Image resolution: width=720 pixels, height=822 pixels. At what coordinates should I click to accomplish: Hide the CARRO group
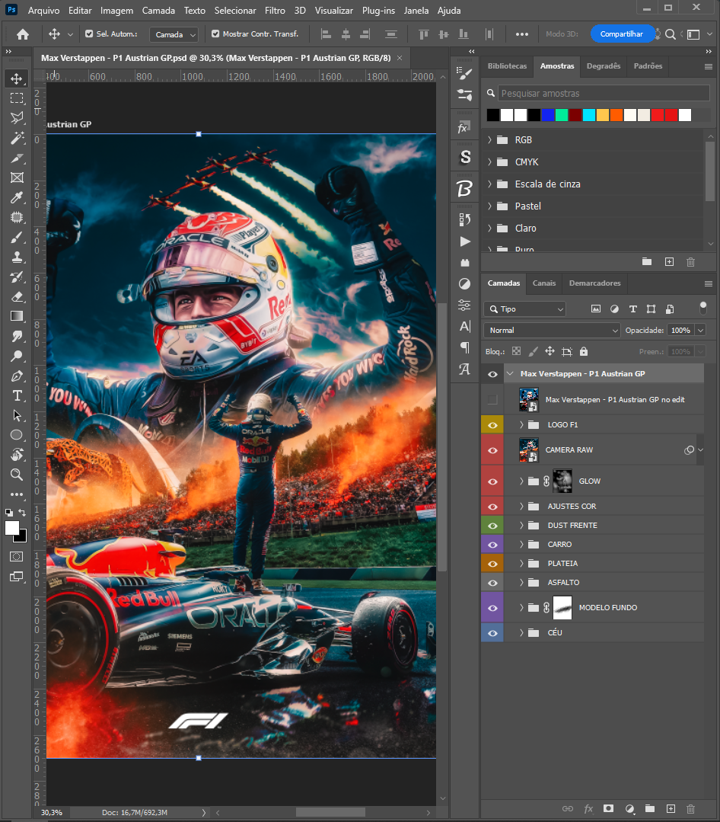(492, 545)
